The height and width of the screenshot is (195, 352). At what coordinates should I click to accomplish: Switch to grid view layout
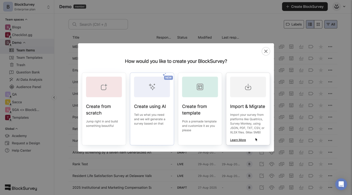(318, 24)
